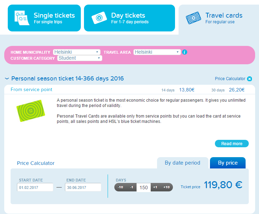Viewport: 259px width, 214px height.
Task: Click the Price Calculator link at top right
Action: coord(230,79)
